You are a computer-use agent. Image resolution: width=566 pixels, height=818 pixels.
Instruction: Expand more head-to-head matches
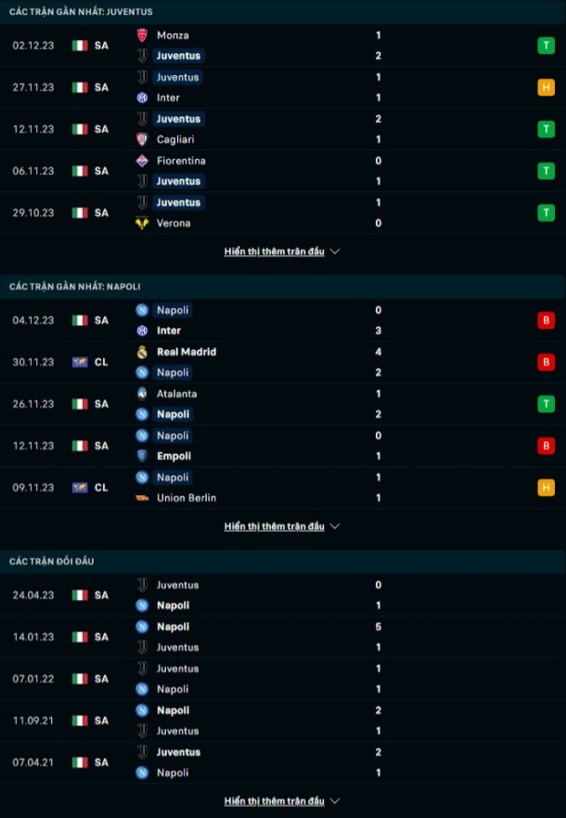pos(282,800)
